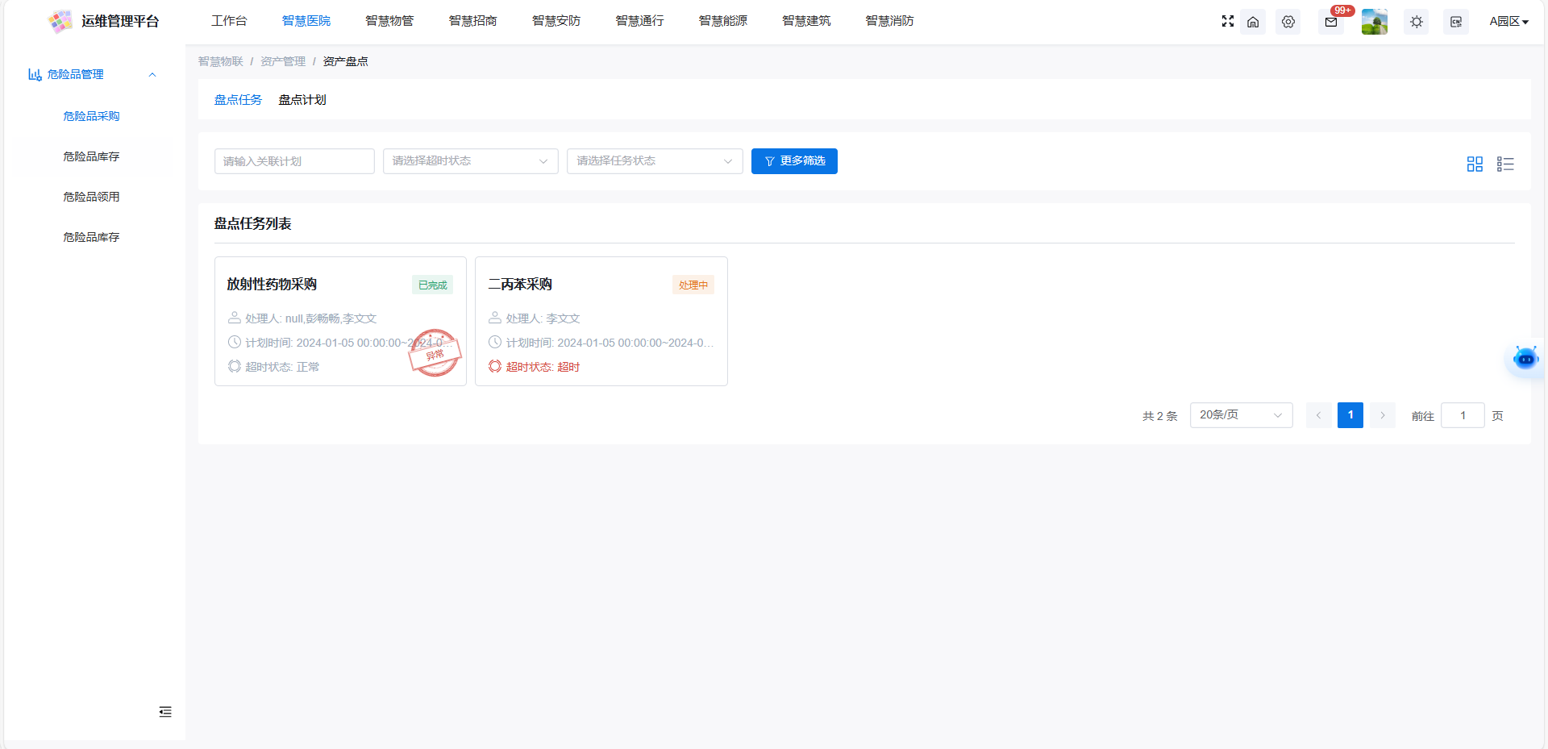Select page 1 in pagination
Screen dimensions: 1548x749
pyautogui.click(x=1350, y=415)
